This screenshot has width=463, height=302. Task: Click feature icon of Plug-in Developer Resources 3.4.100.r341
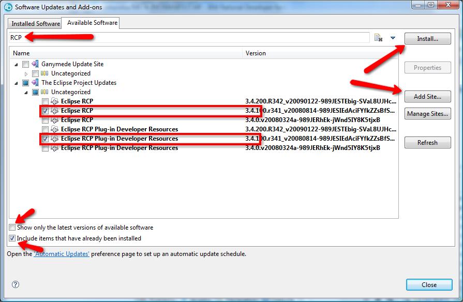click(55, 139)
